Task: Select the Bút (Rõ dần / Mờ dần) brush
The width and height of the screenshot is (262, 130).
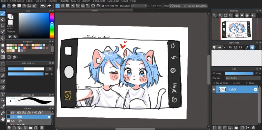Action: coord(29,113)
